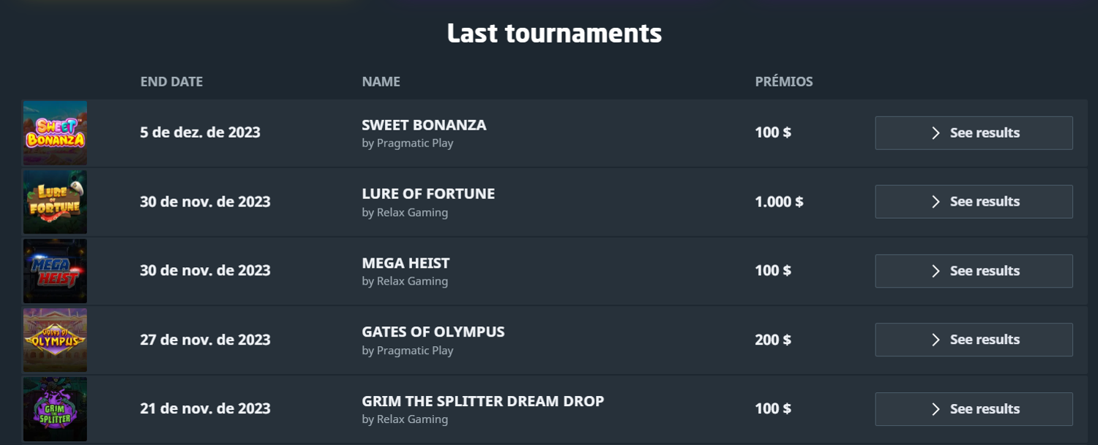Click the 1.000 $ prize amount

(x=779, y=202)
